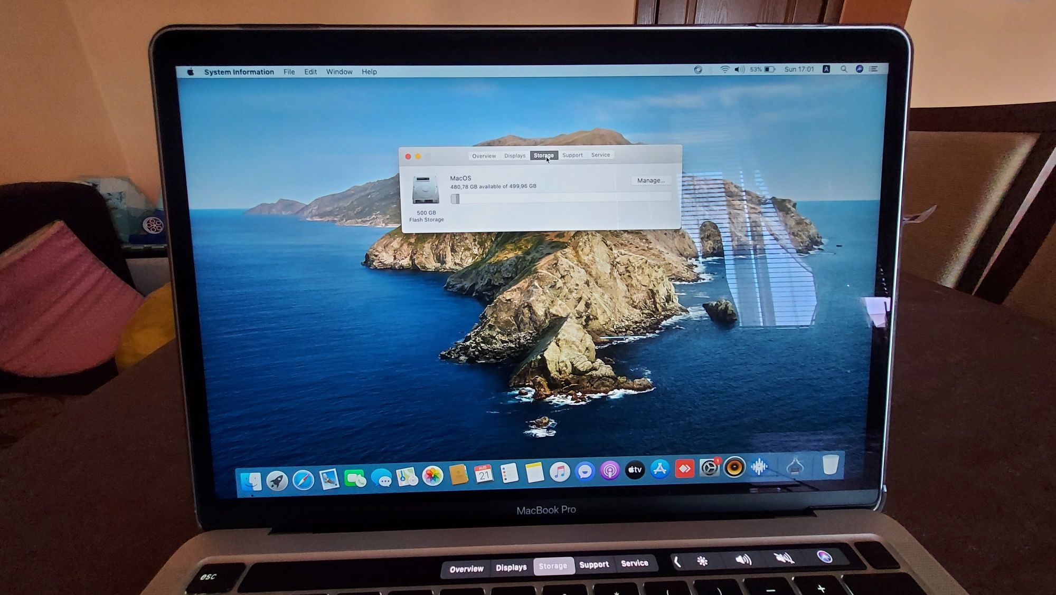This screenshot has height=595, width=1056.
Task: Open Music note icon in Dock
Action: coord(560,472)
